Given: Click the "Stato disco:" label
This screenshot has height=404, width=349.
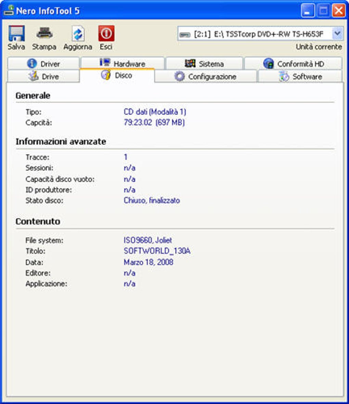Looking at the screenshot, I should click(44, 200).
